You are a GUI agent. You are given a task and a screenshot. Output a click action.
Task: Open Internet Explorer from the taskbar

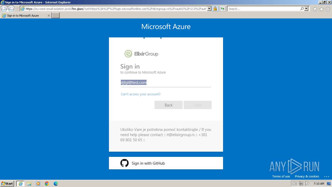[x=20, y=184]
